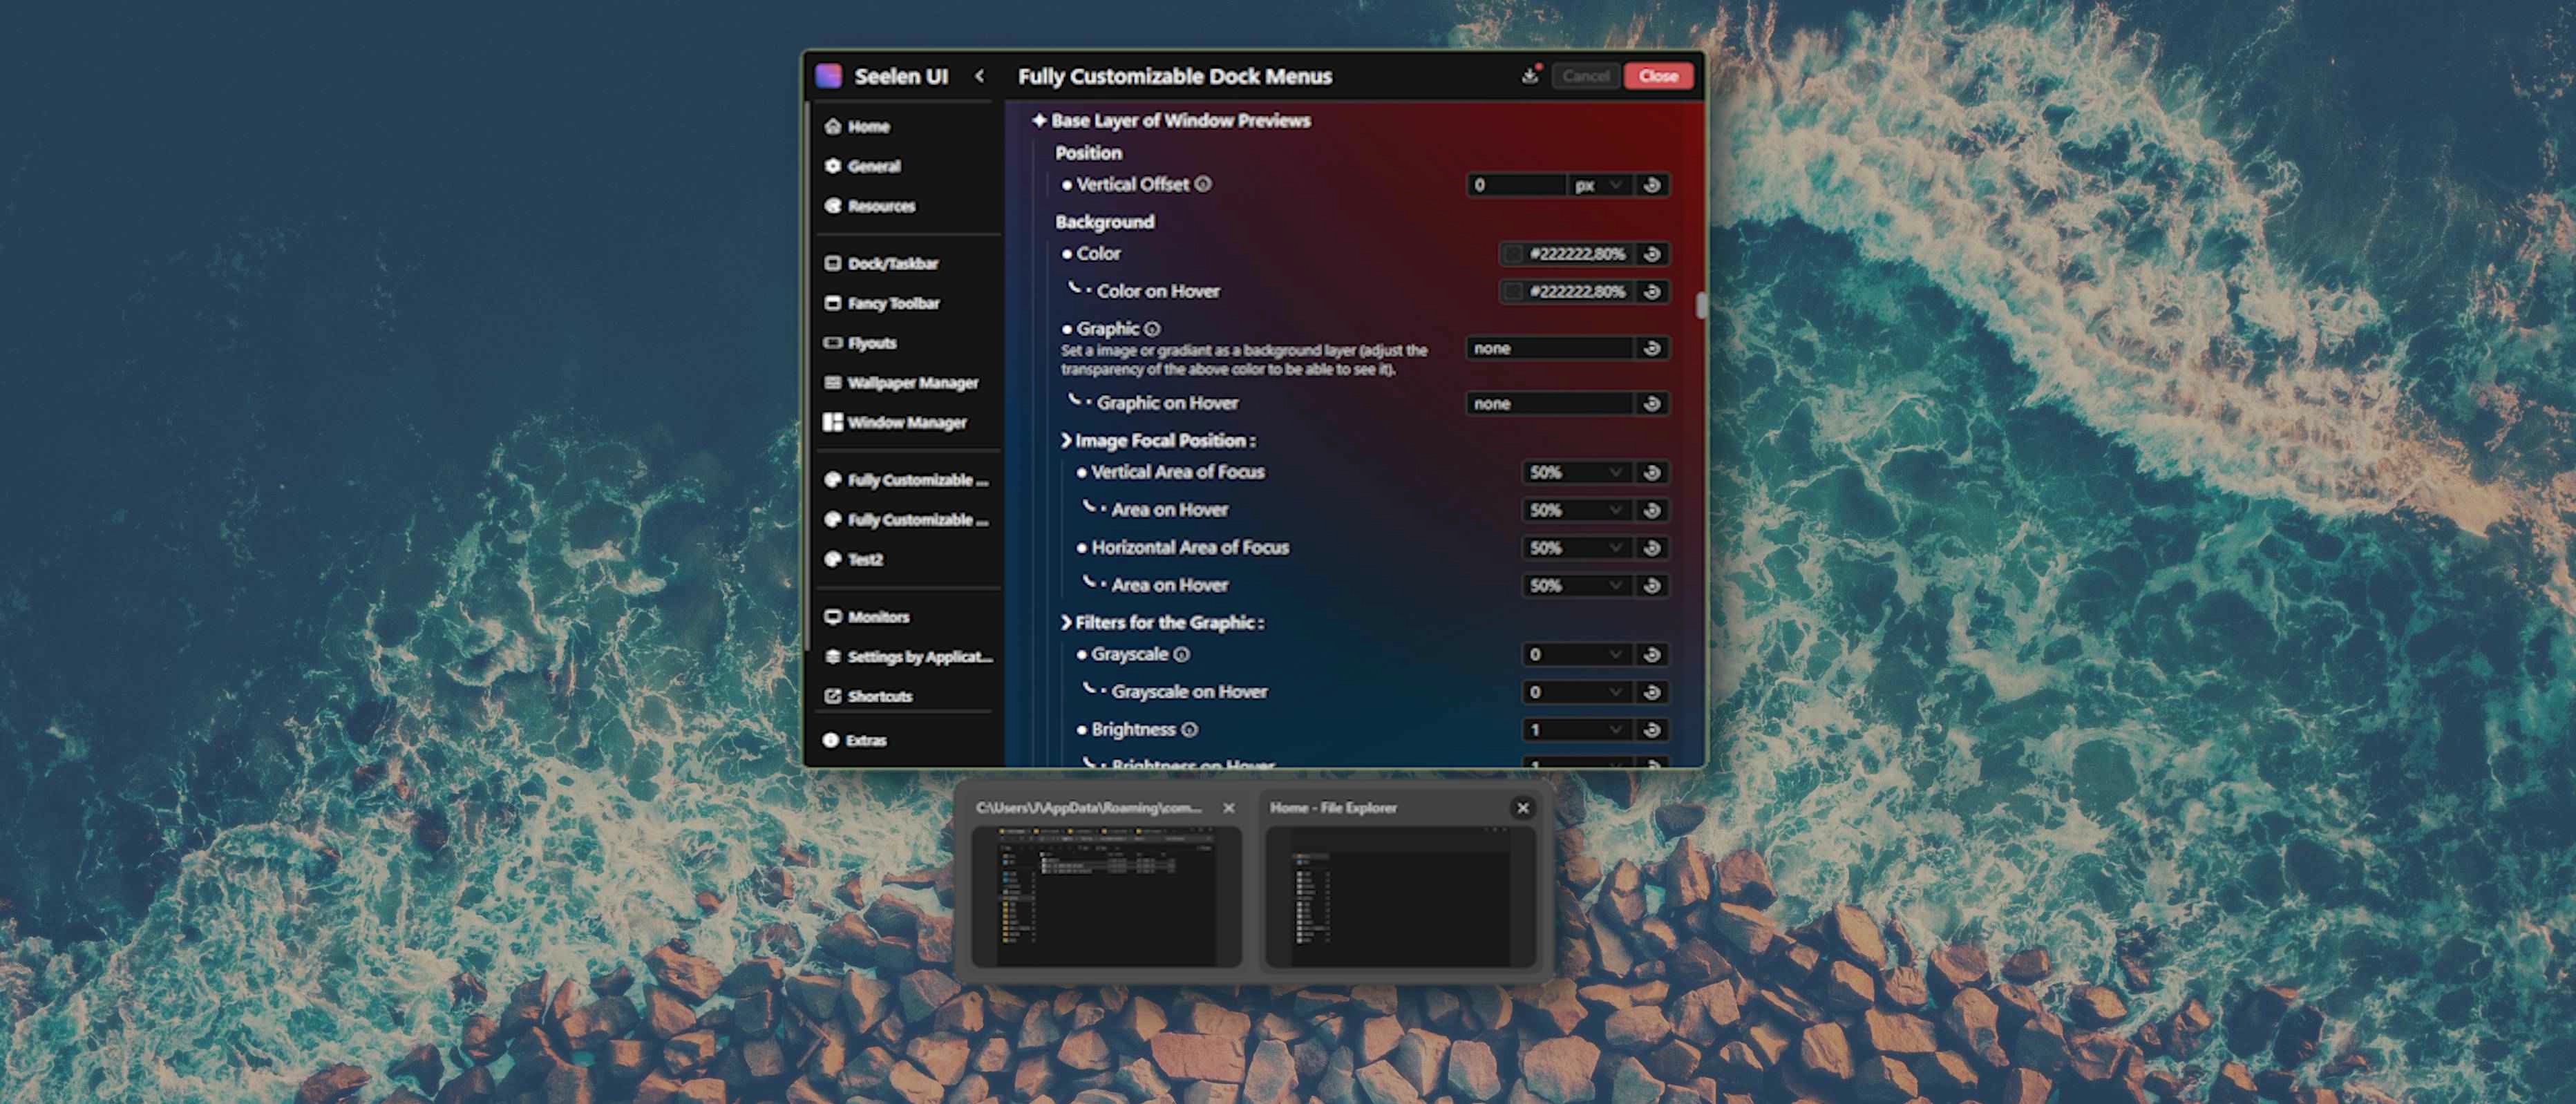Open the Graphic info tooltip
Viewport: 2576px width, 1104px height.
(1152, 328)
